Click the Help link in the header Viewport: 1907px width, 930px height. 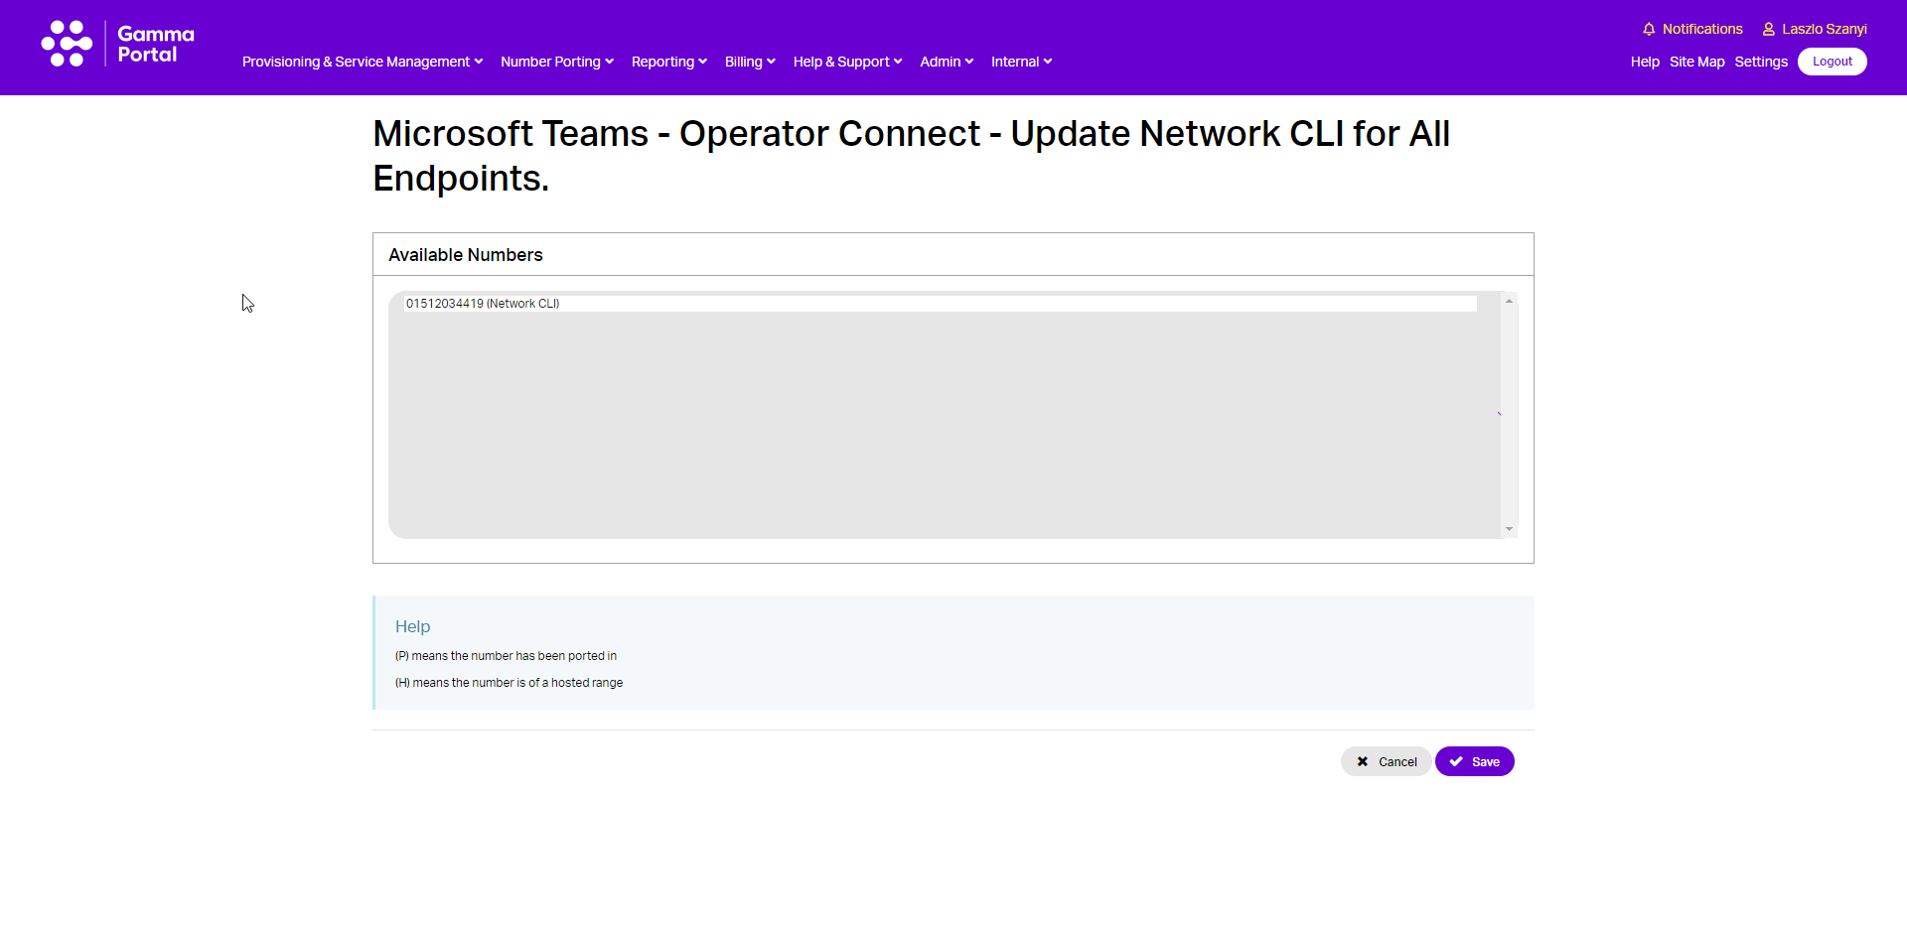click(x=1645, y=62)
